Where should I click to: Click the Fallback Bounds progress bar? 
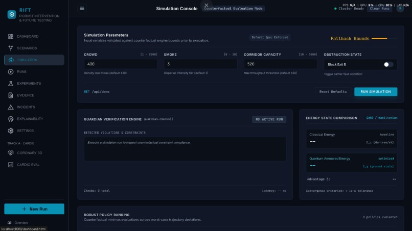(384, 39)
